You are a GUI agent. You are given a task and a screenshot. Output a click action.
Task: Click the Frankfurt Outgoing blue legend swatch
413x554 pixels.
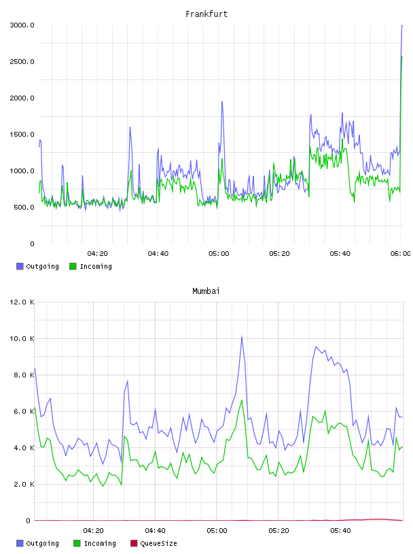click(x=20, y=266)
